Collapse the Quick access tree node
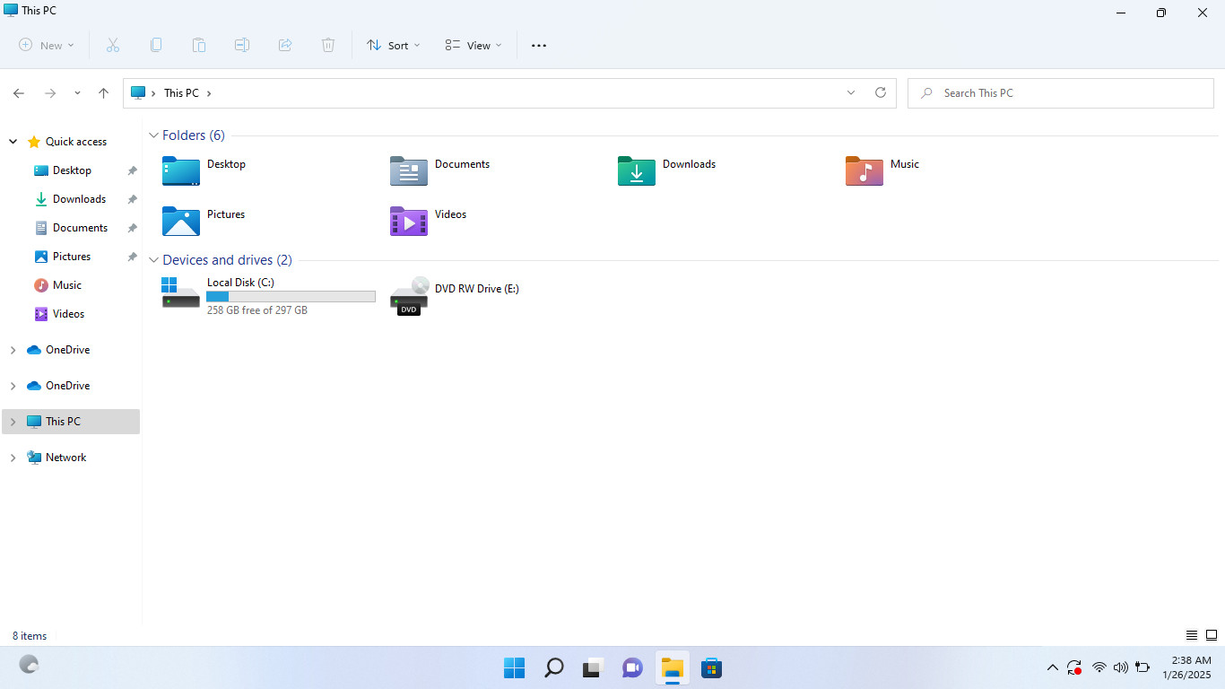Screen dimensions: 1225x689 pos(13,142)
